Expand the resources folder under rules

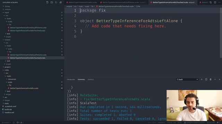pos(12,79)
